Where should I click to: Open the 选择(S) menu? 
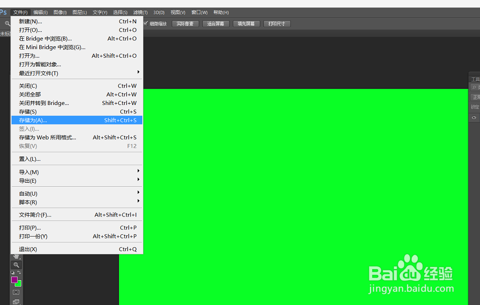pos(120,12)
